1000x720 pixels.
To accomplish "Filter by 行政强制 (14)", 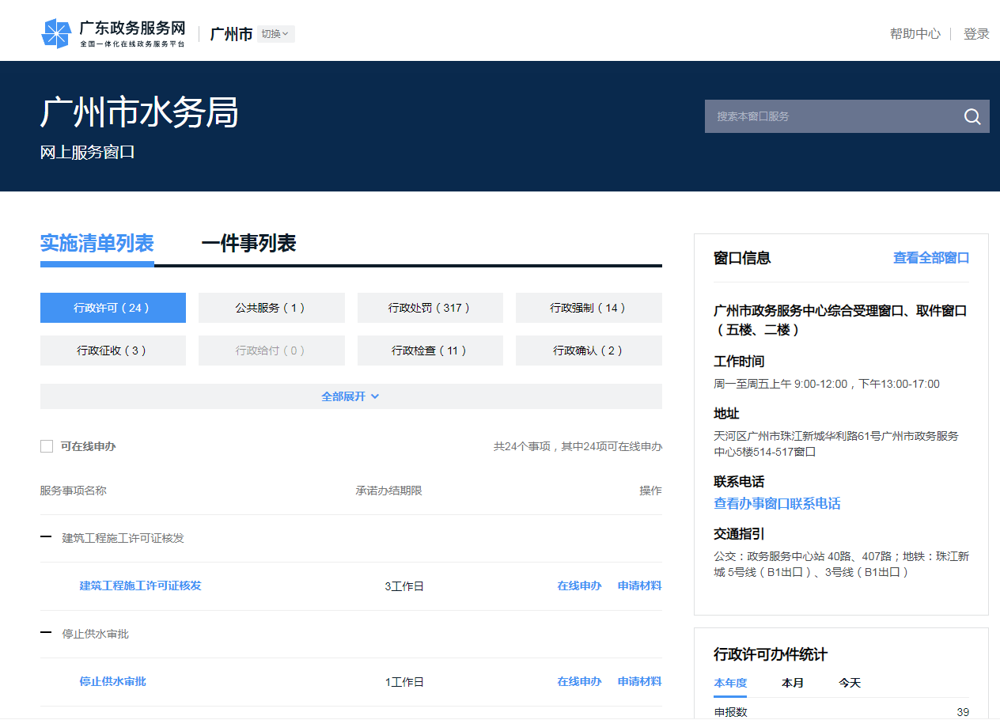I will click(589, 308).
